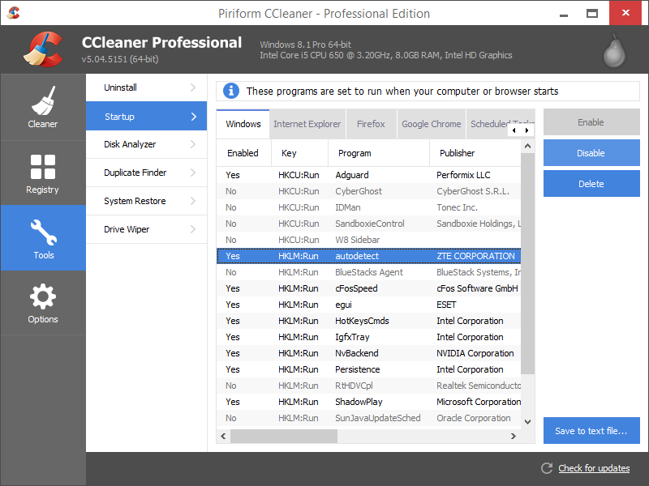Select the BlueStacks Agent entry
649x486 pixels.
tap(368, 272)
